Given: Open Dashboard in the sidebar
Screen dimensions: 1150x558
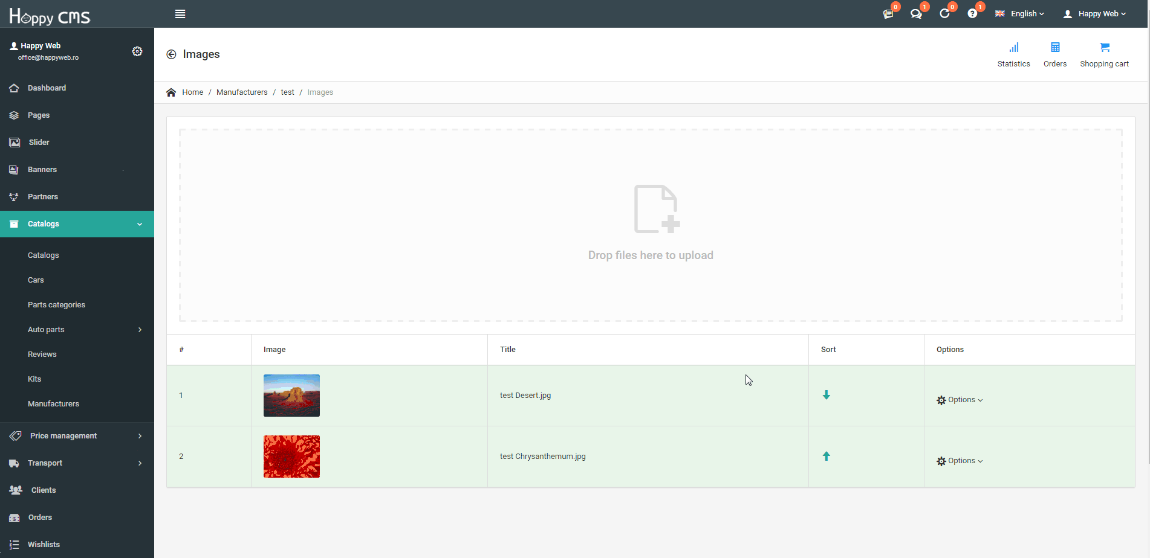Looking at the screenshot, I should (x=77, y=88).
